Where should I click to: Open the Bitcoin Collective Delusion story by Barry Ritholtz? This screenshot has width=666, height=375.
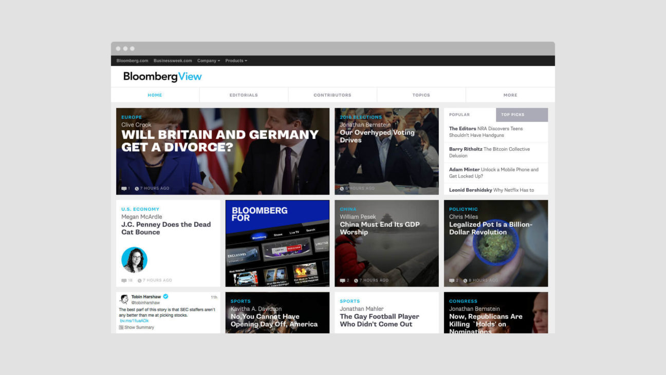489,152
